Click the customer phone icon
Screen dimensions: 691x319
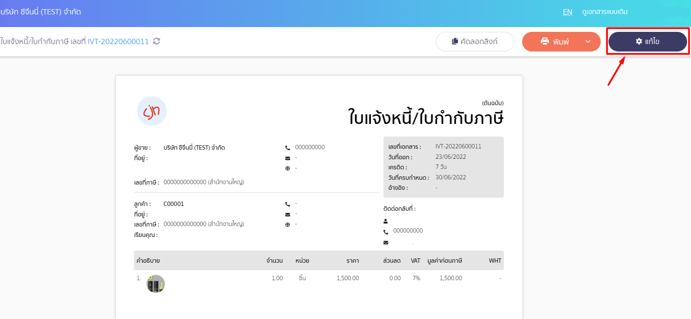287,204
